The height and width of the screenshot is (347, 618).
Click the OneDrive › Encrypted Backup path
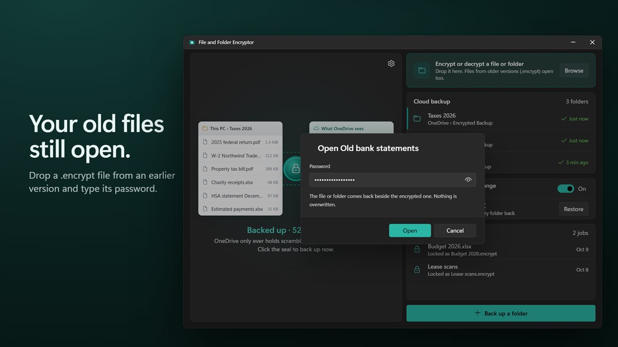(460, 123)
